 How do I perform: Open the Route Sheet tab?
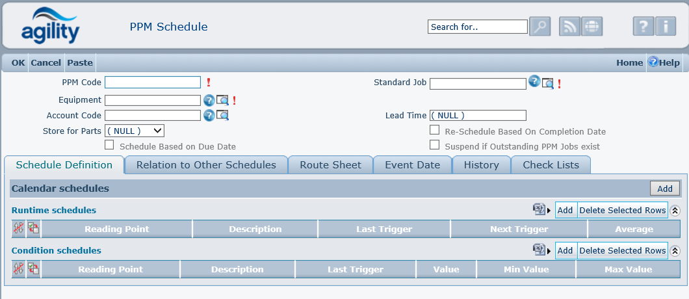(330, 165)
